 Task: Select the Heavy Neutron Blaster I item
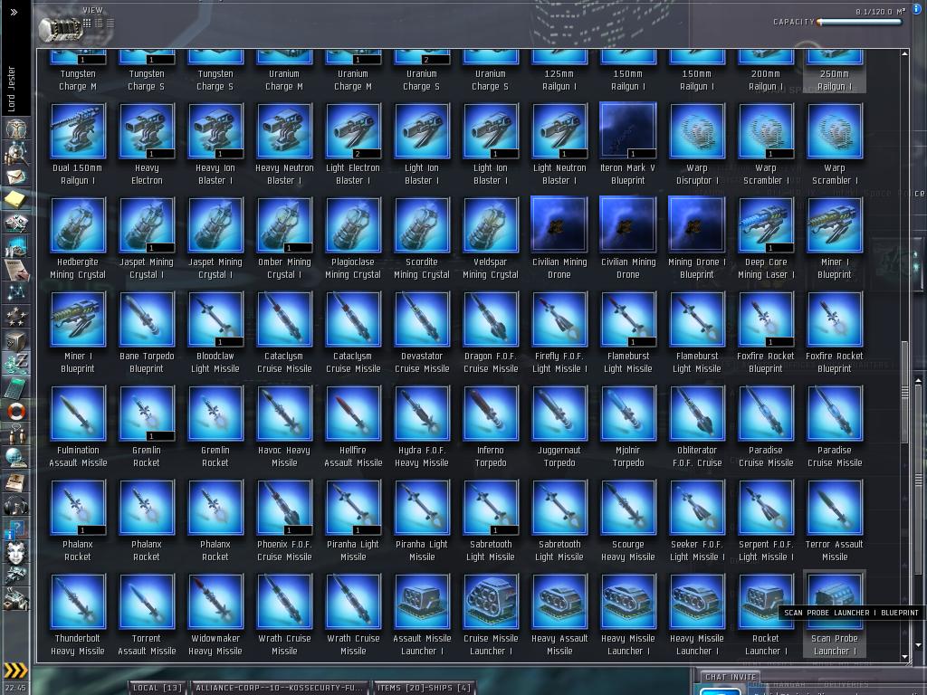[x=284, y=145]
